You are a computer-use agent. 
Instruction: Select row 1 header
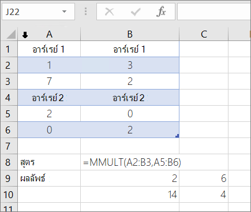pyautogui.click(x=9, y=49)
